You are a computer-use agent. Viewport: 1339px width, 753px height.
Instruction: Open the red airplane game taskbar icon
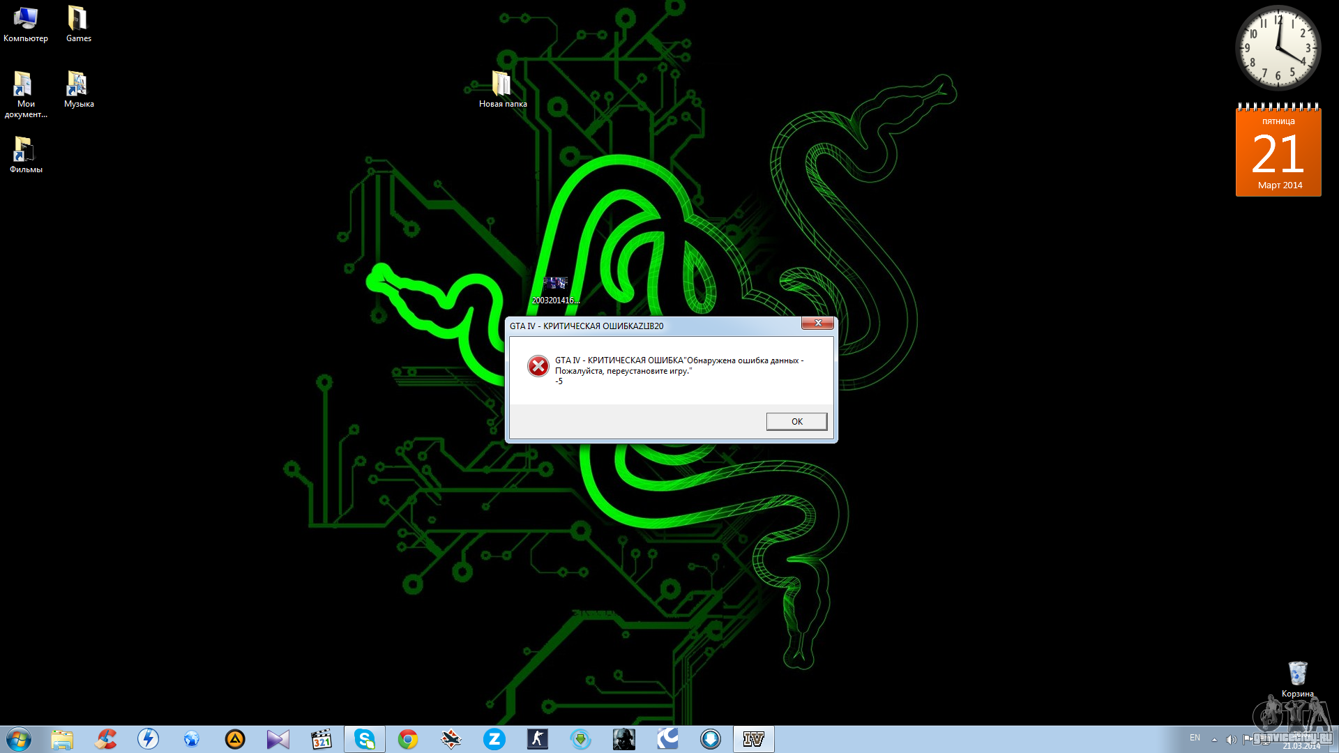[451, 739]
